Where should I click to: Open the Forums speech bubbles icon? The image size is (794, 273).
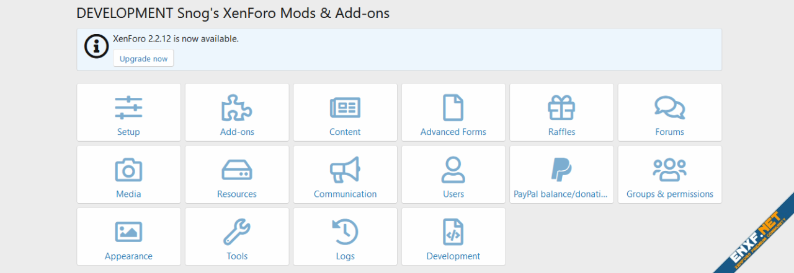point(669,108)
